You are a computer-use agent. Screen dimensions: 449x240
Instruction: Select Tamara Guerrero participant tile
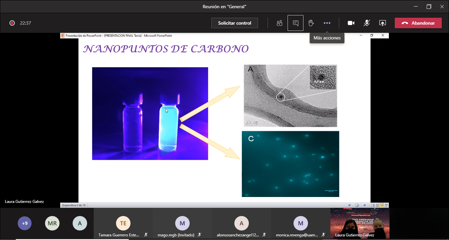123,224
